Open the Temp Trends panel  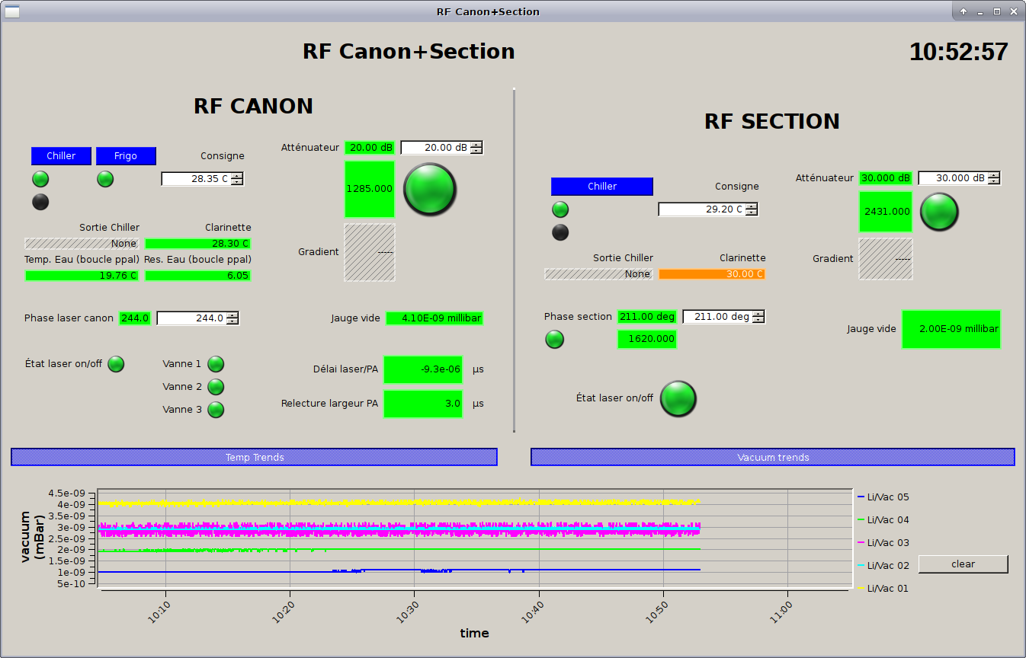254,457
